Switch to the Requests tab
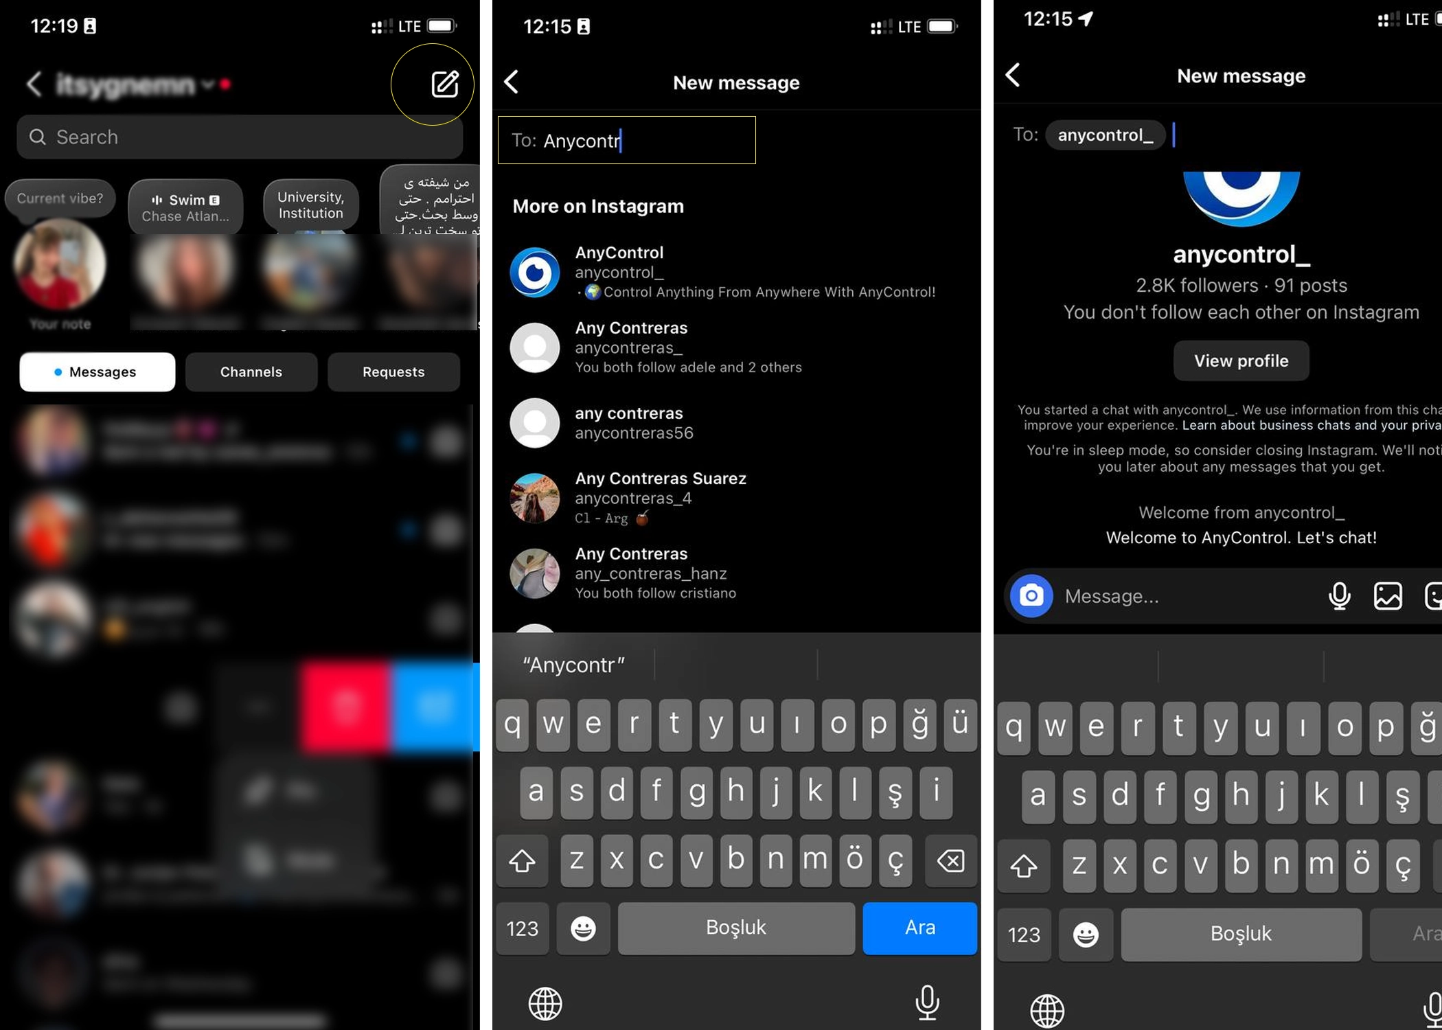1442x1030 pixels. click(x=393, y=371)
